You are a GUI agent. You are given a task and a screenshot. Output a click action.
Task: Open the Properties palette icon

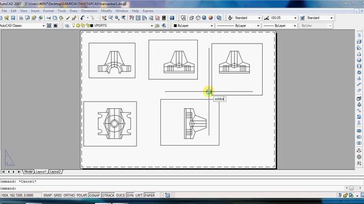click(x=131, y=18)
